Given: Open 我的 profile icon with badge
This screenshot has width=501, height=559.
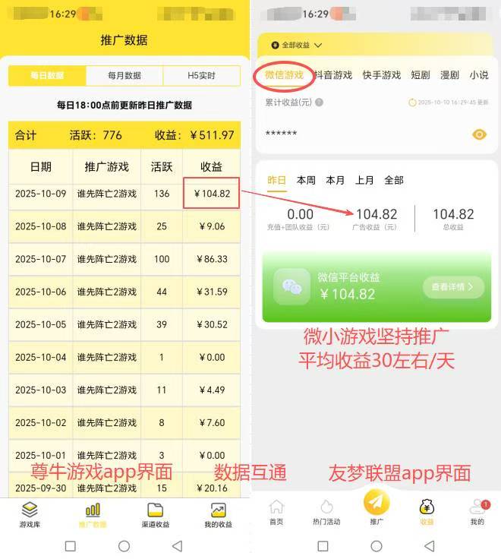Looking at the screenshot, I should 477,507.
